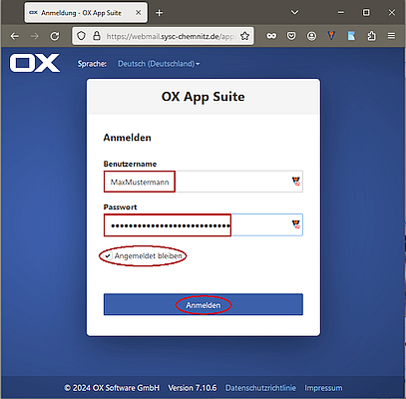The height and width of the screenshot is (399, 406).
Task: Toggle the Angemeldet bleiben checkbox
Action: click(x=108, y=256)
